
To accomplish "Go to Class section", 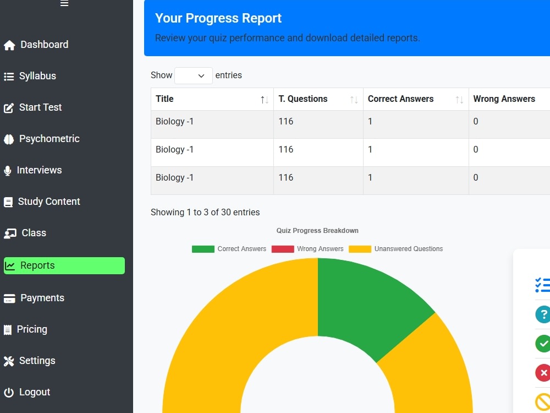I will (34, 233).
